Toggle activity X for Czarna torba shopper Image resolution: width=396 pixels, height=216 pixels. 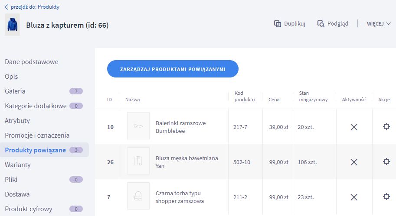pyautogui.click(x=354, y=197)
